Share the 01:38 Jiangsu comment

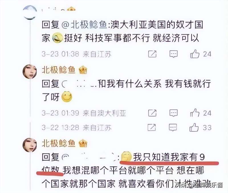[x=152, y=54]
